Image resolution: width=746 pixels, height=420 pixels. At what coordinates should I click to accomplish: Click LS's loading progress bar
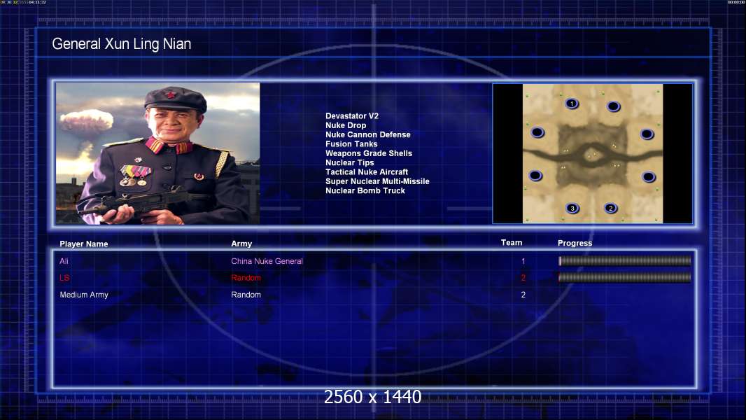[x=625, y=277]
